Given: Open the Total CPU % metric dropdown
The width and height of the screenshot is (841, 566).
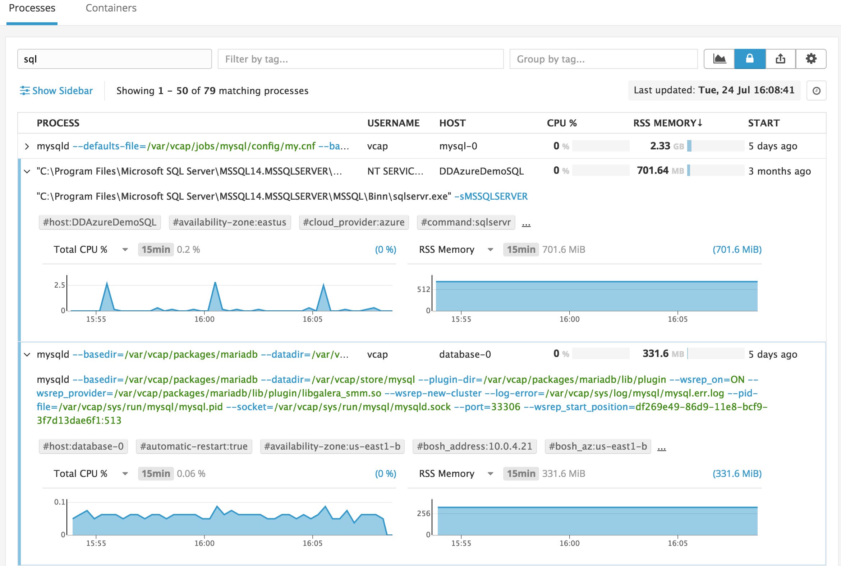Looking at the screenshot, I should tap(125, 250).
